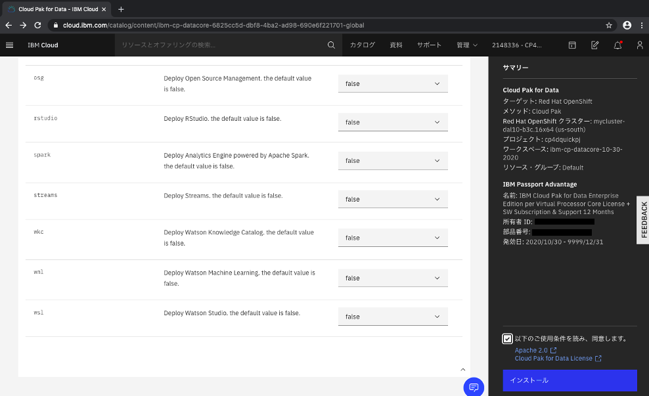Click the IBM Passport Advantage heading

(540, 184)
